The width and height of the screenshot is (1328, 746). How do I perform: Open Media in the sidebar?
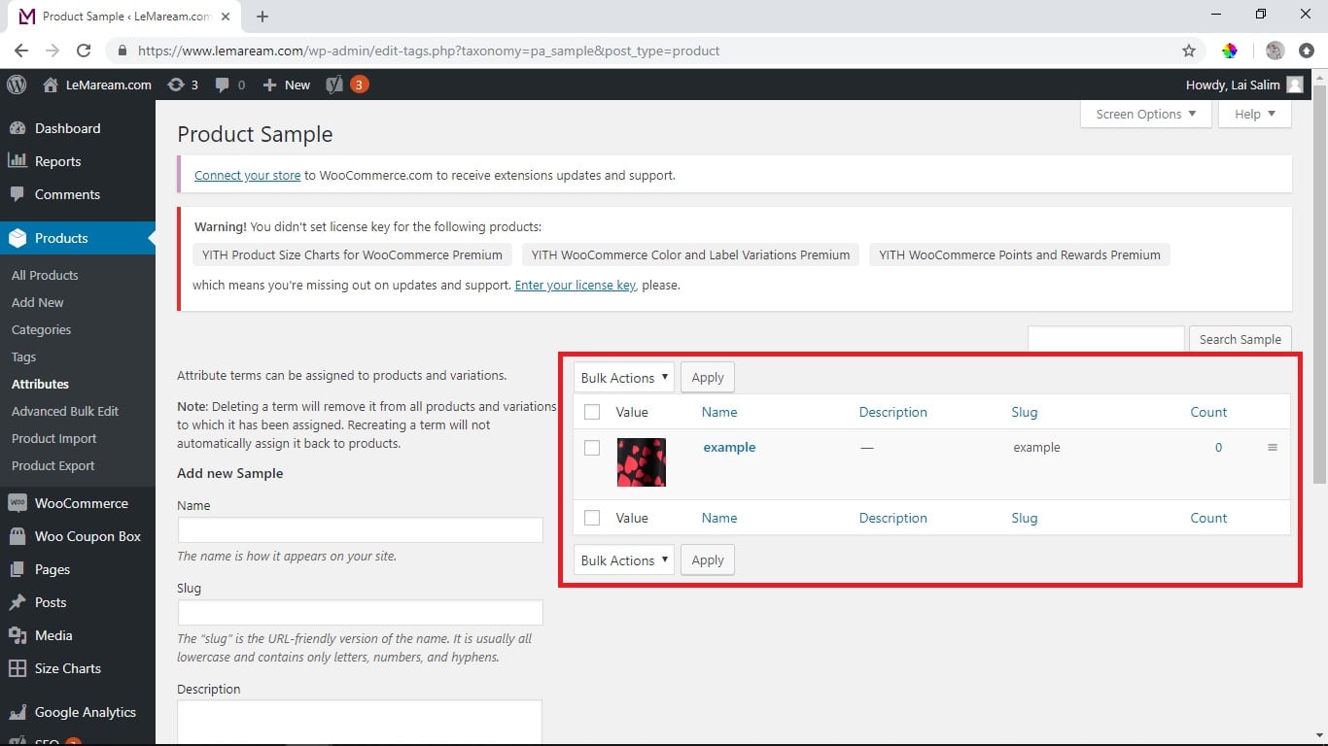(x=78, y=635)
